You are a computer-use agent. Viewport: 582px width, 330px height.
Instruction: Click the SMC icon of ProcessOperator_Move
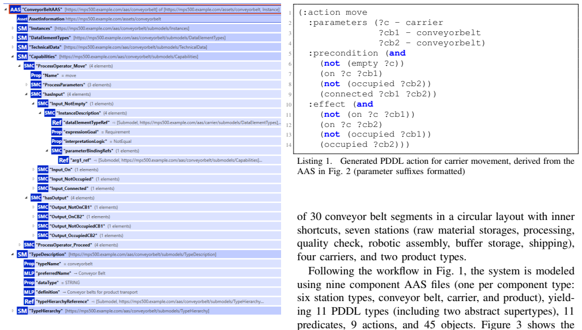[x=29, y=66]
